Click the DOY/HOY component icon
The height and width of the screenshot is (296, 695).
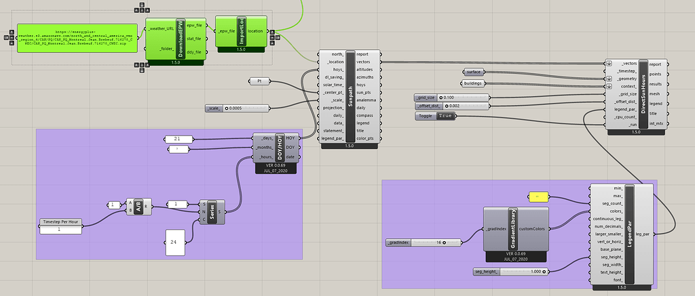click(x=280, y=148)
